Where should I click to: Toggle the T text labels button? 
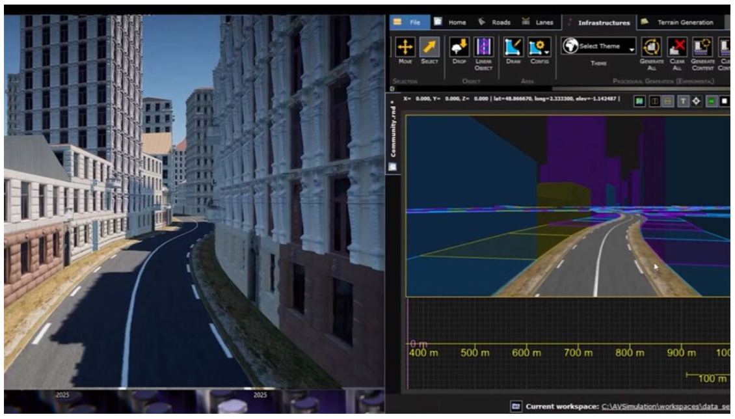683,101
